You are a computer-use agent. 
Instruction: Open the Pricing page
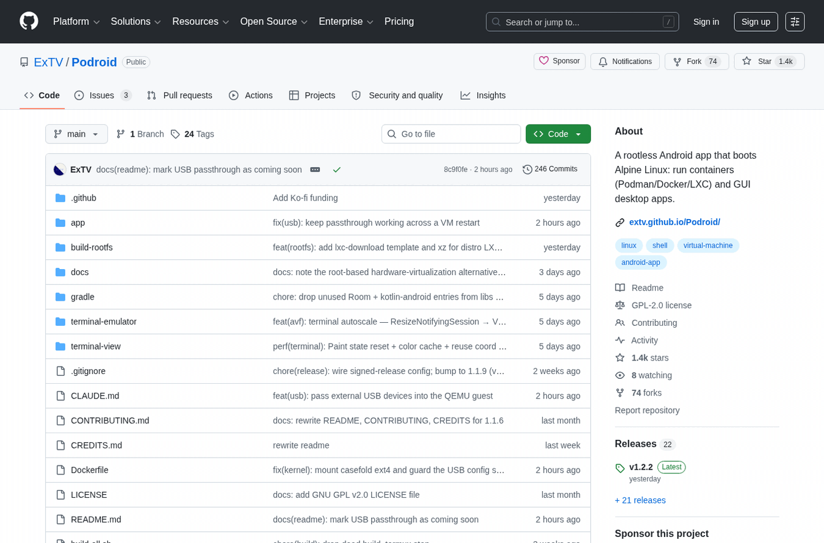[399, 22]
